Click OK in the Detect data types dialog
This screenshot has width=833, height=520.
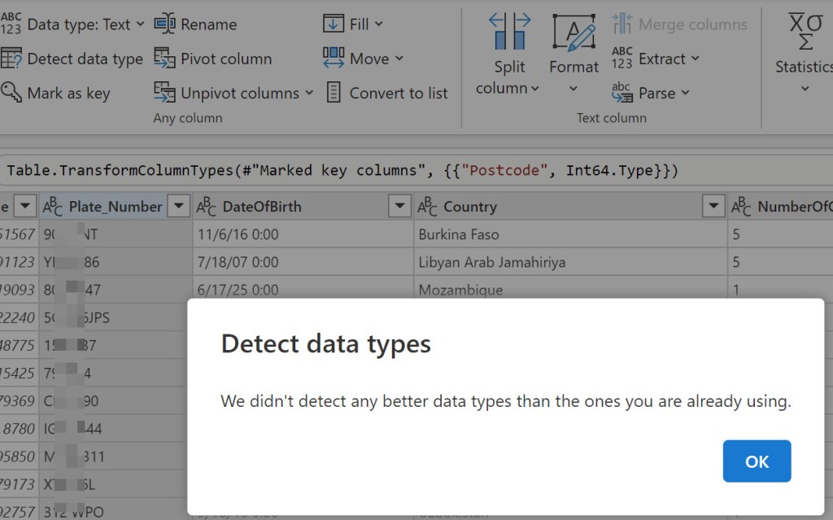point(757,461)
